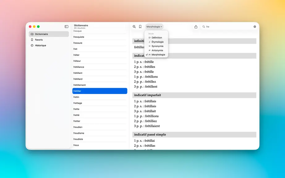Select the word 'freudiste' in the list
Viewport: 285px width, 178px height.
(x=100, y=139)
